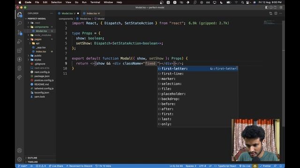Open the Accounts icon in activity bar
300x168 pixels.
pyautogui.click(x=20, y=150)
